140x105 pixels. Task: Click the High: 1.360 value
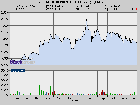[83, 6]
